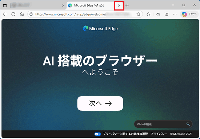The image size is (200, 139).
Task: Open the プライバシー link
Action: pyautogui.click(x=159, y=134)
